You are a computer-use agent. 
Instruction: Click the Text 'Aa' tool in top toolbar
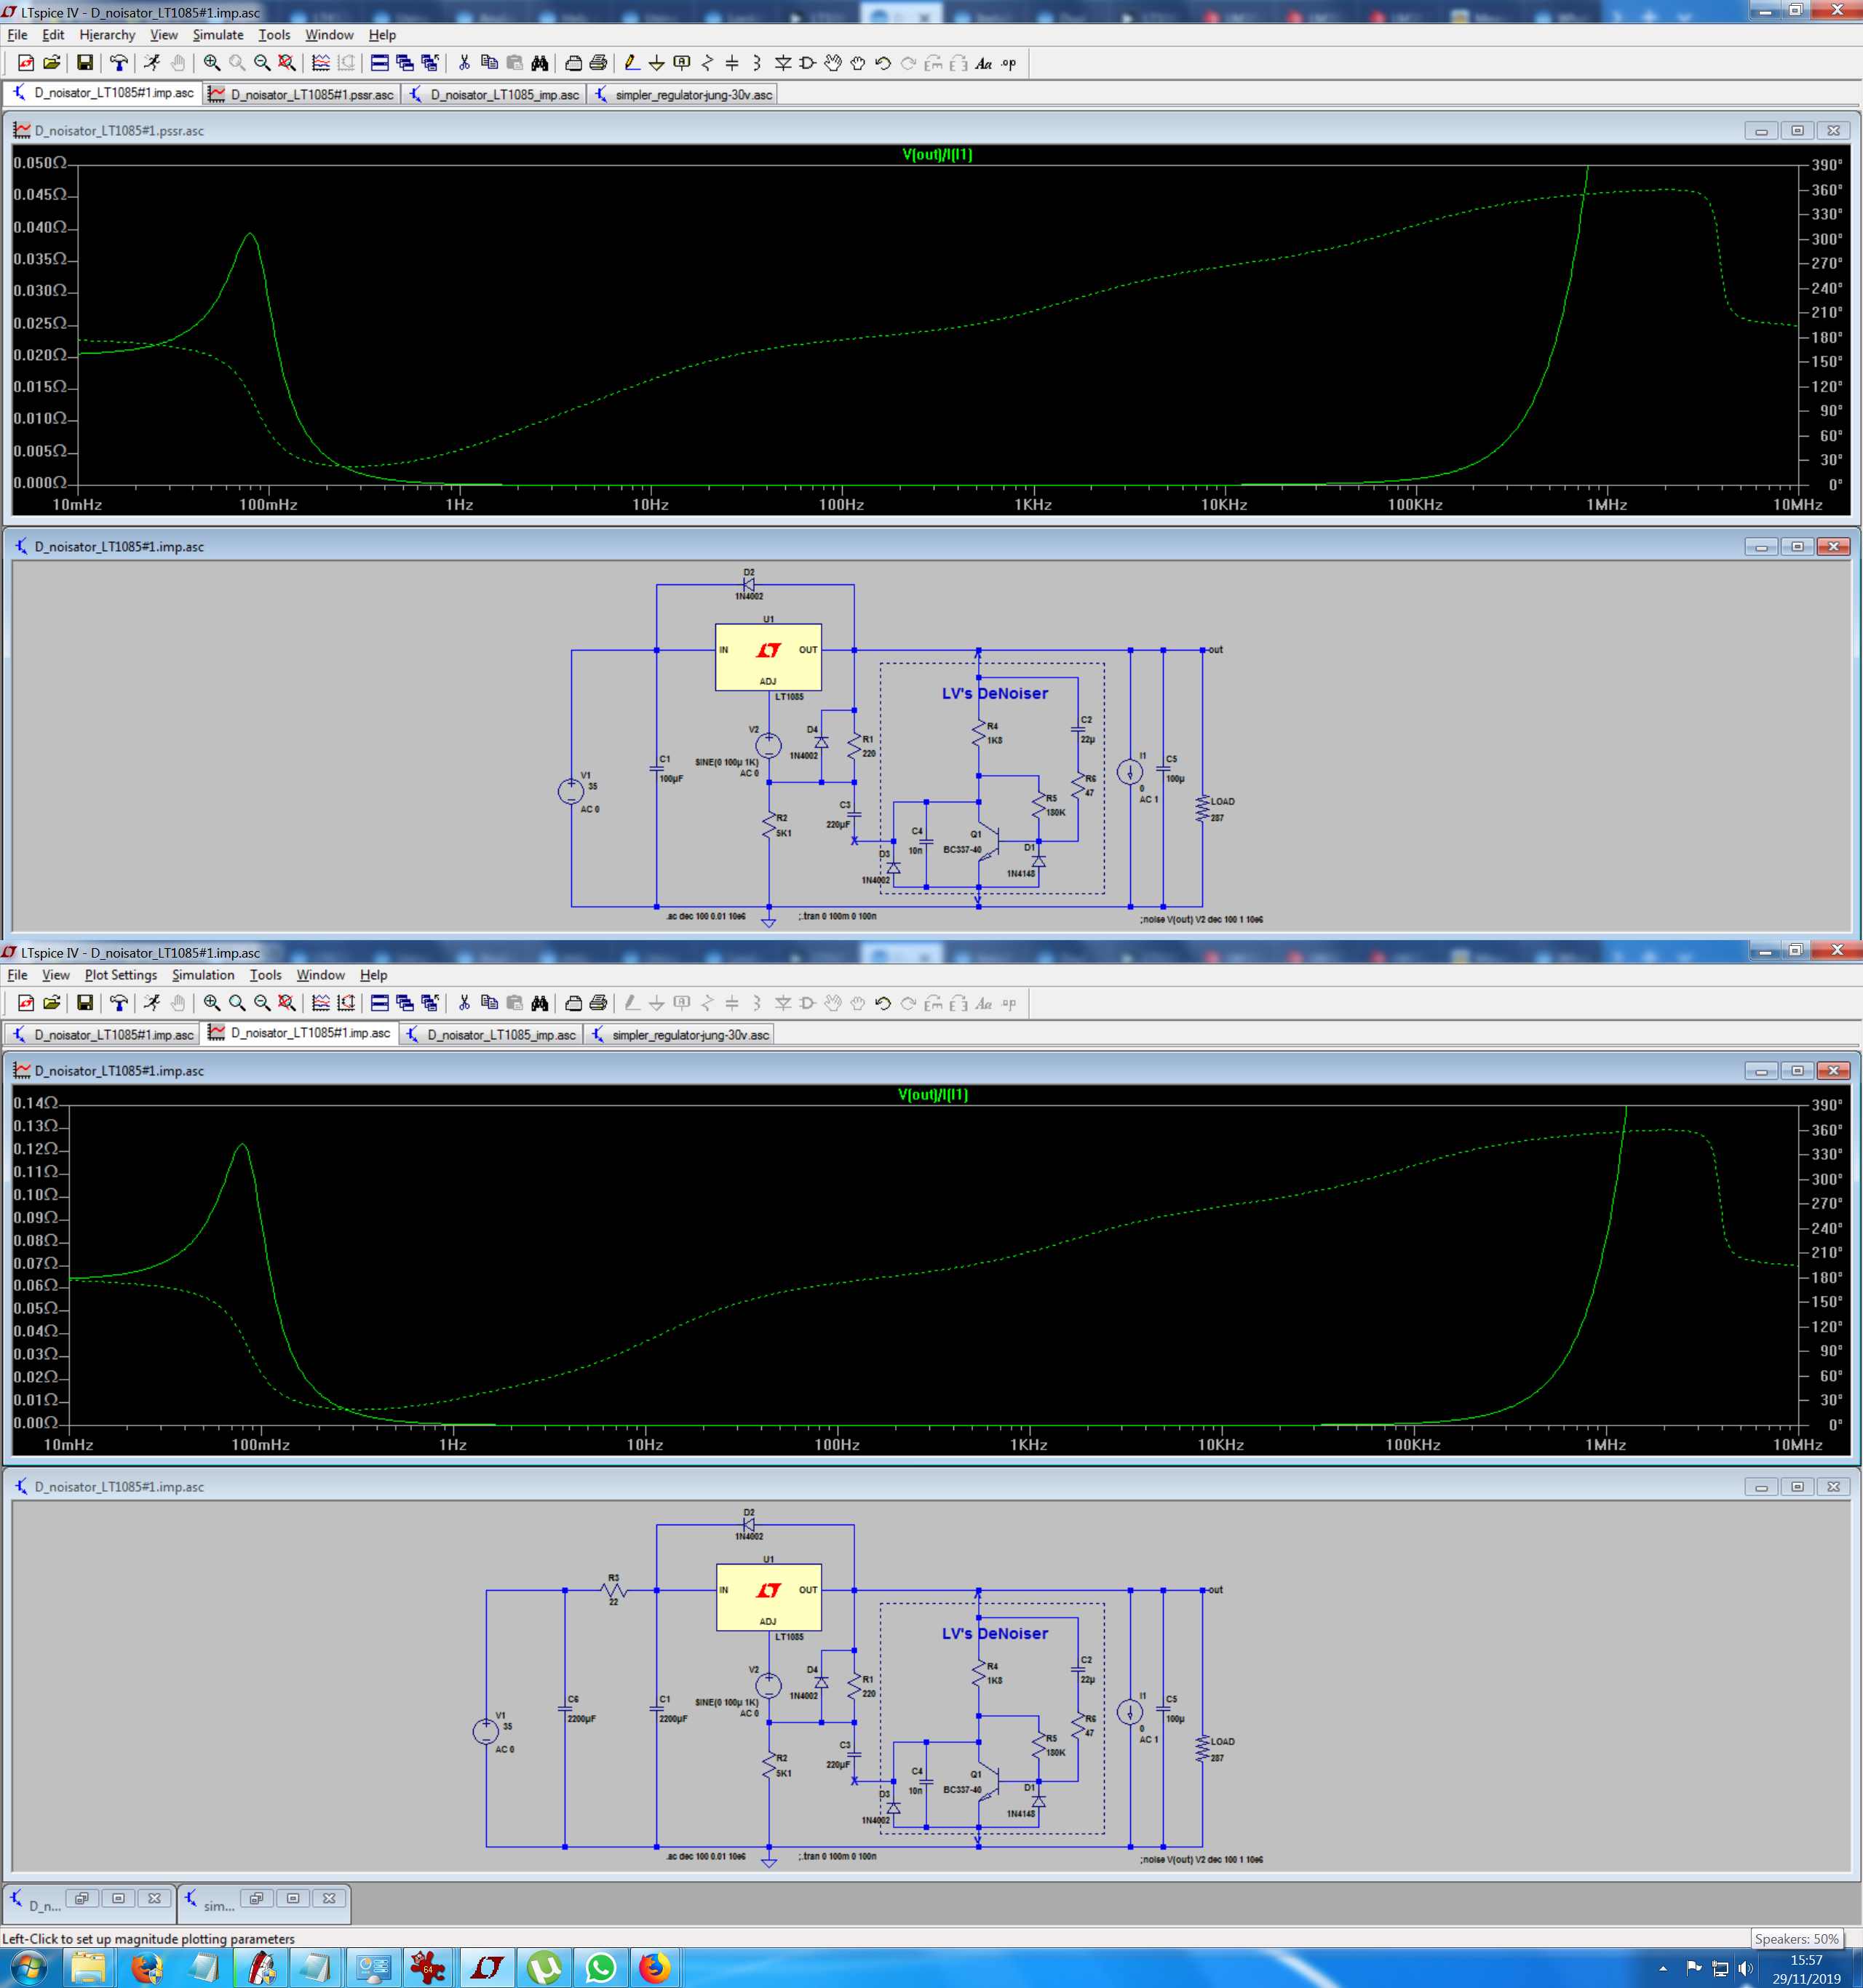tap(984, 63)
